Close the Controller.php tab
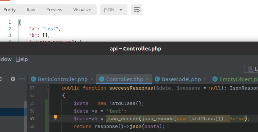Screen dimensions: 258x132 tap(147, 79)
